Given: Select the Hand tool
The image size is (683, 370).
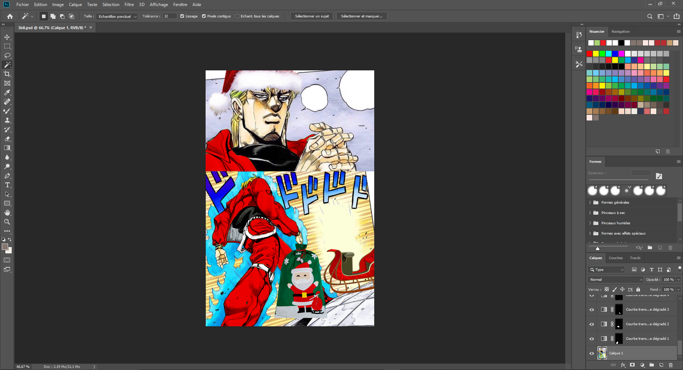Looking at the screenshot, I should pyautogui.click(x=7, y=213).
